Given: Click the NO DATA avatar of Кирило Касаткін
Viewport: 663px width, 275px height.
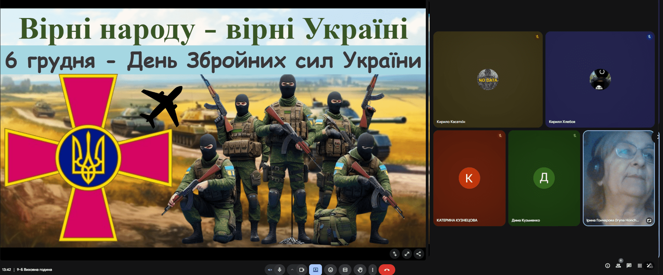Looking at the screenshot, I should click(488, 79).
